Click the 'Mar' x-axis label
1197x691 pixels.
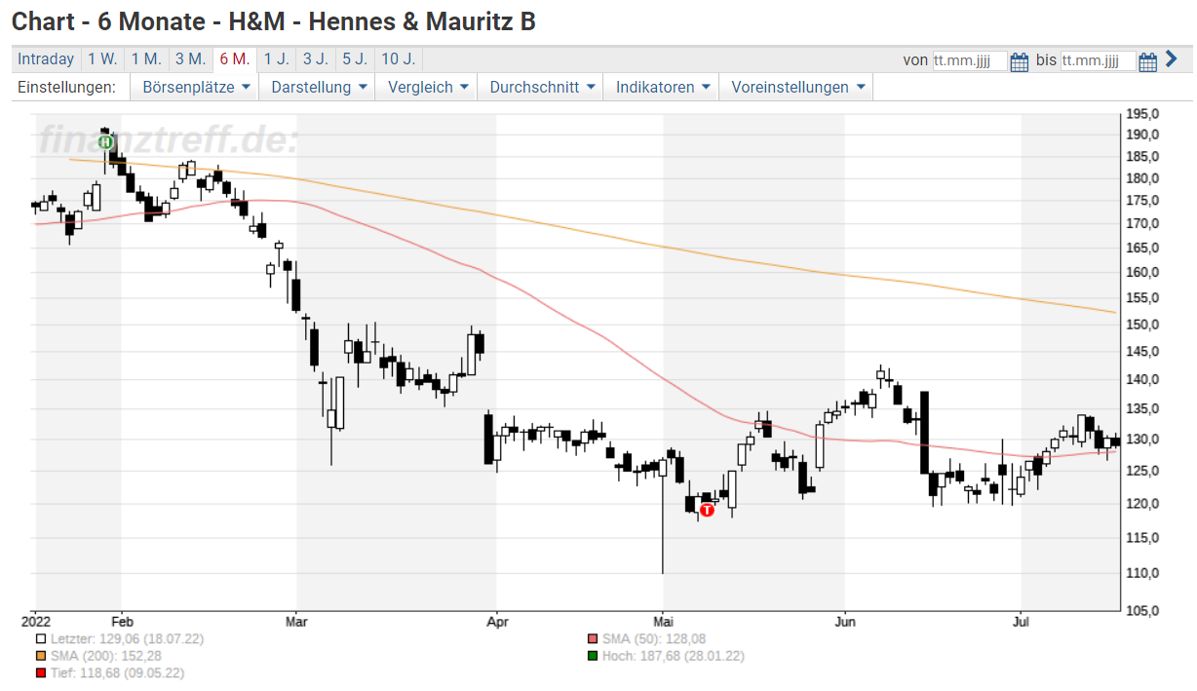(296, 620)
